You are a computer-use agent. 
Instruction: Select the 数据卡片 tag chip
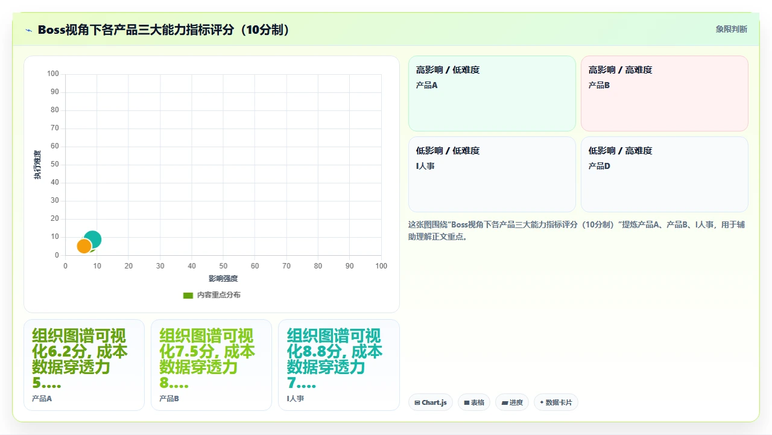pyautogui.click(x=556, y=402)
